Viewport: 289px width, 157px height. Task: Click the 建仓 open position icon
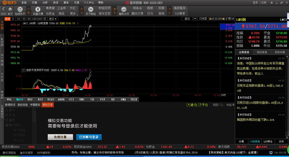tap(188, 105)
